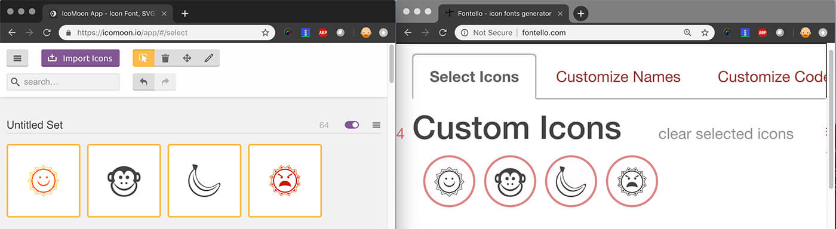Activate the Move tool in IcoMoon
This screenshot has width=836, height=229.
[x=187, y=58]
